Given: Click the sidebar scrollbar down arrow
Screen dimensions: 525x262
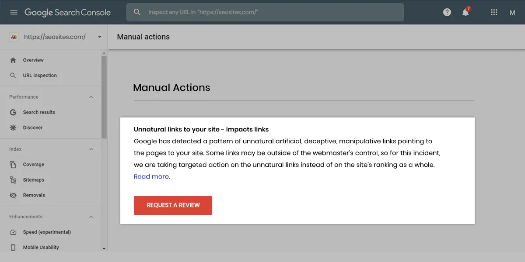Looking at the screenshot, I should pos(104,248).
